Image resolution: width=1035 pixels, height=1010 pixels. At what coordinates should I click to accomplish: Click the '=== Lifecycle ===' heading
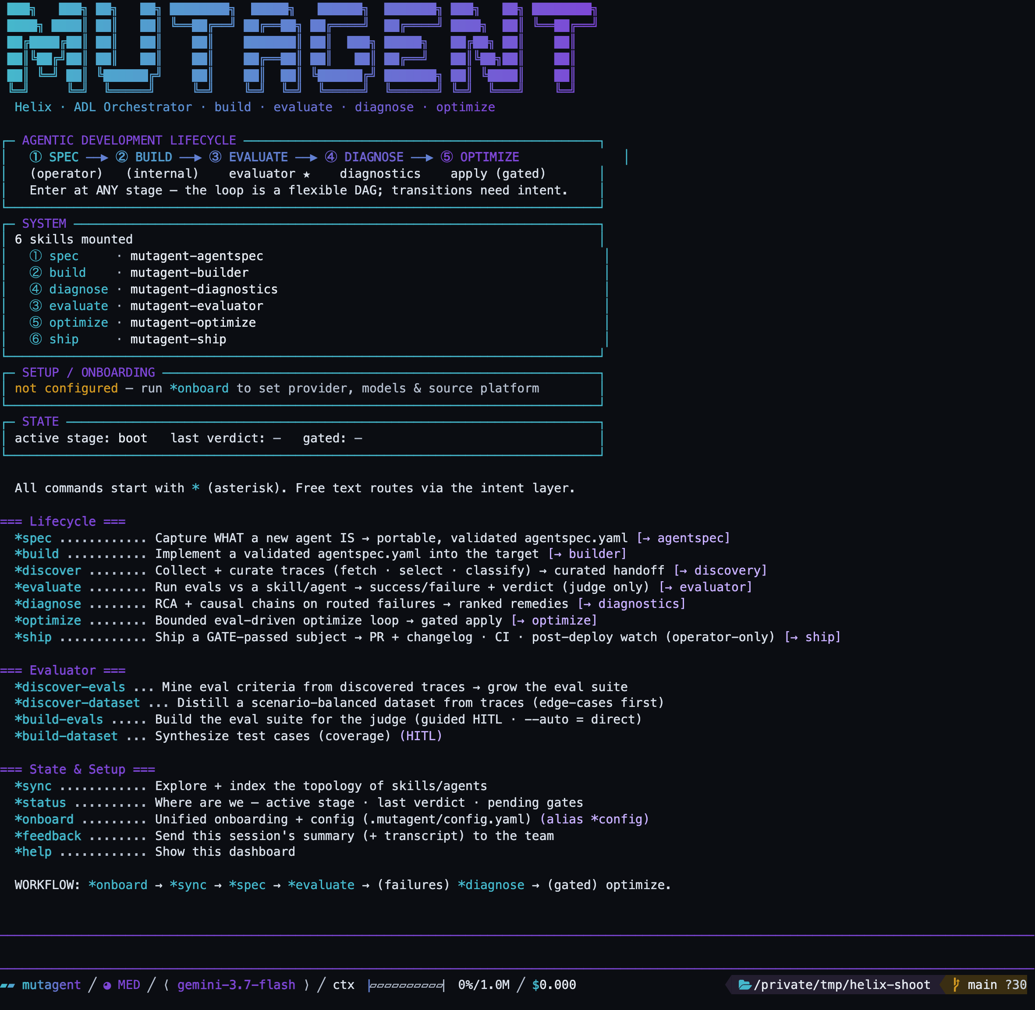point(63,522)
